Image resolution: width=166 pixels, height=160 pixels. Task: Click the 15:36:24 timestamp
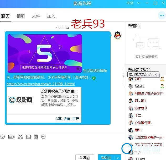pyautogui.click(x=62, y=28)
